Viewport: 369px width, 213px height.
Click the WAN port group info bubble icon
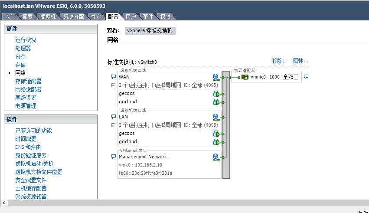click(114, 77)
